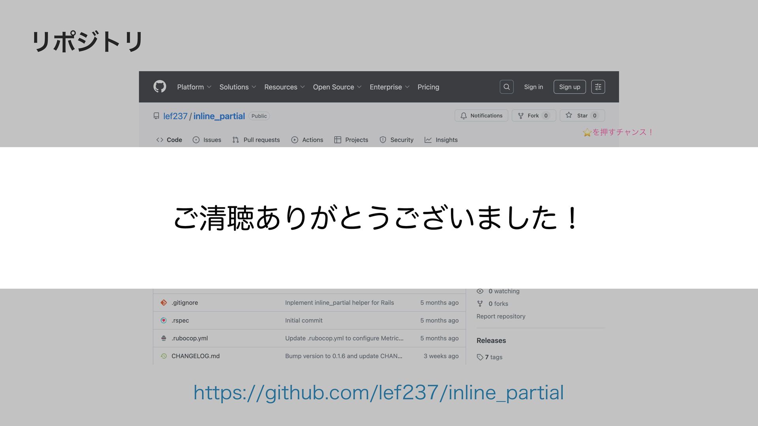
Task: Click the 7 tags link
Action: click(x=493, y=357)
